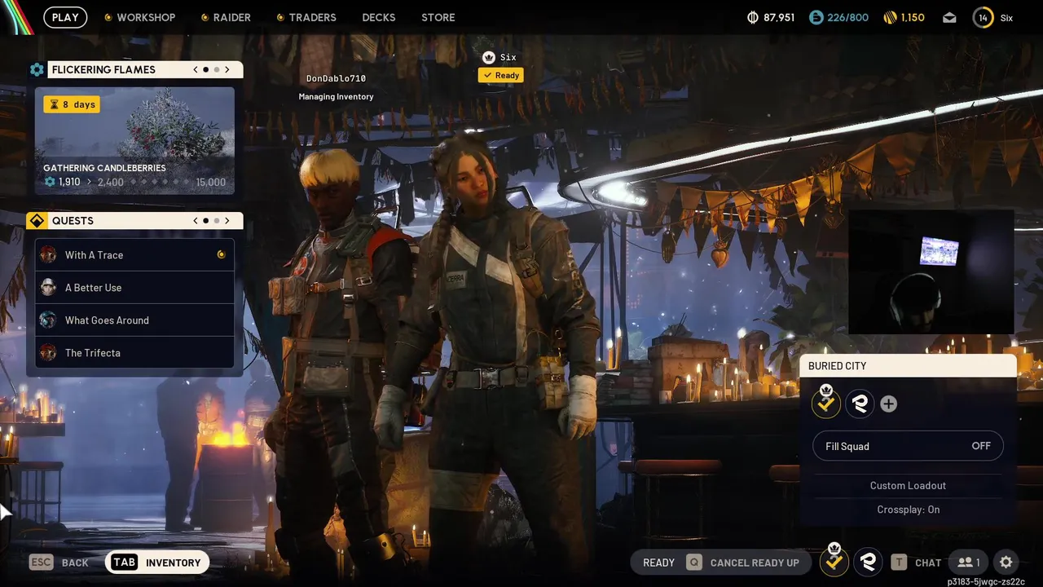Select the What Goes Around quest
The height and width of the screenshot is (587, 1043).
pyautogui.click(x=134, y=320)
